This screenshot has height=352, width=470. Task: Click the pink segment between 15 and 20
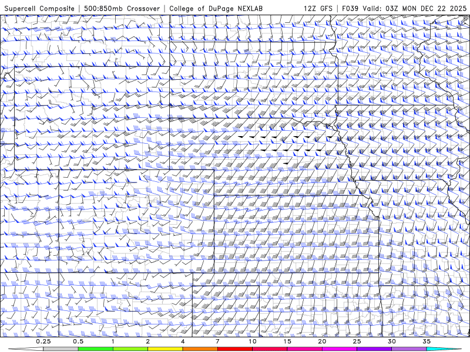click(304, 349)
